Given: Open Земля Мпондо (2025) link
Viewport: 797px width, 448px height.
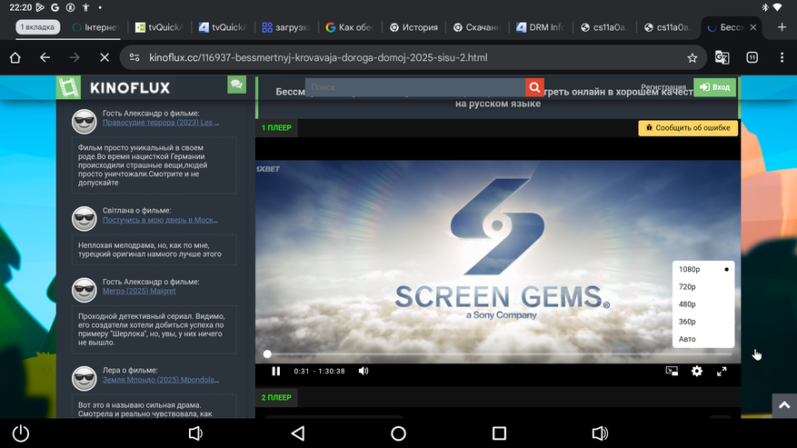Looking at the screenshot, I should [x=161, y=380].
